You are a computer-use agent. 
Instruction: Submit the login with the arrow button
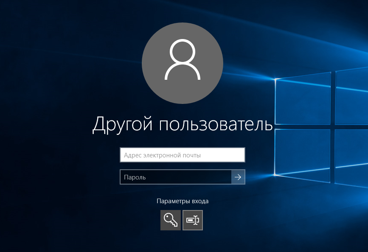coord(238,177)
